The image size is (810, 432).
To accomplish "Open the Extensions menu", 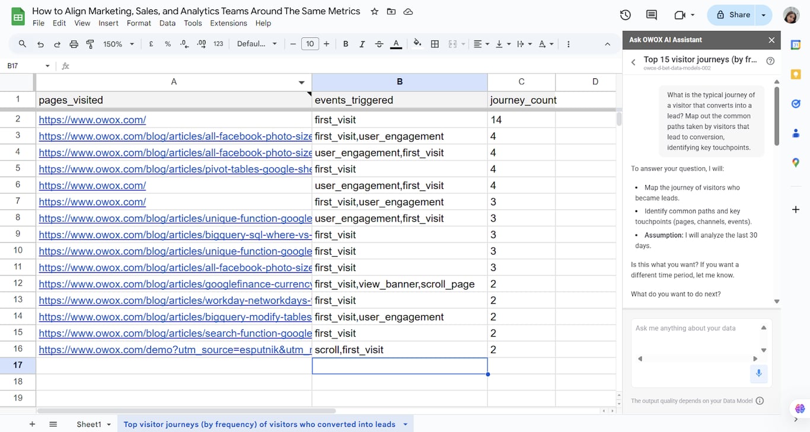I will 228,23.
